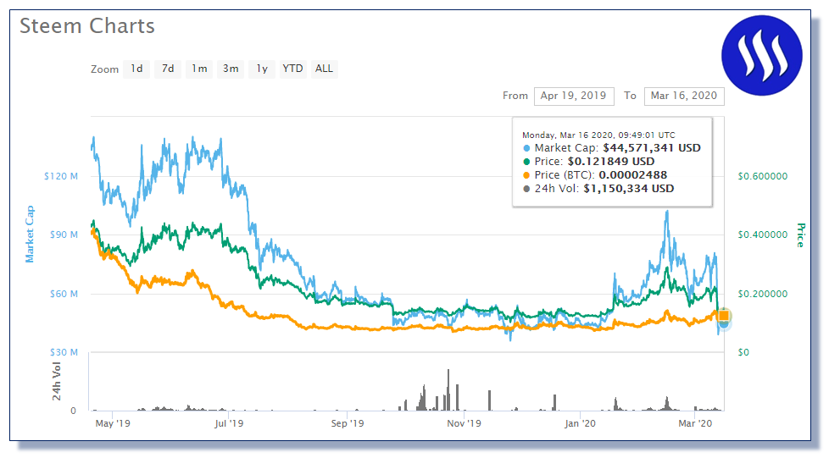Click tooltip 24h Vol $1,150,334 USD
The width and height of the screenshot is (829, 458).
tap(598, 189)
